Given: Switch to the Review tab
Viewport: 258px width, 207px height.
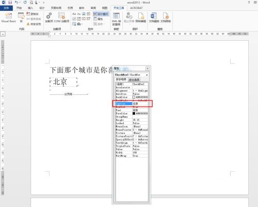Looking at the screenshot, I should tap(93, 8).
